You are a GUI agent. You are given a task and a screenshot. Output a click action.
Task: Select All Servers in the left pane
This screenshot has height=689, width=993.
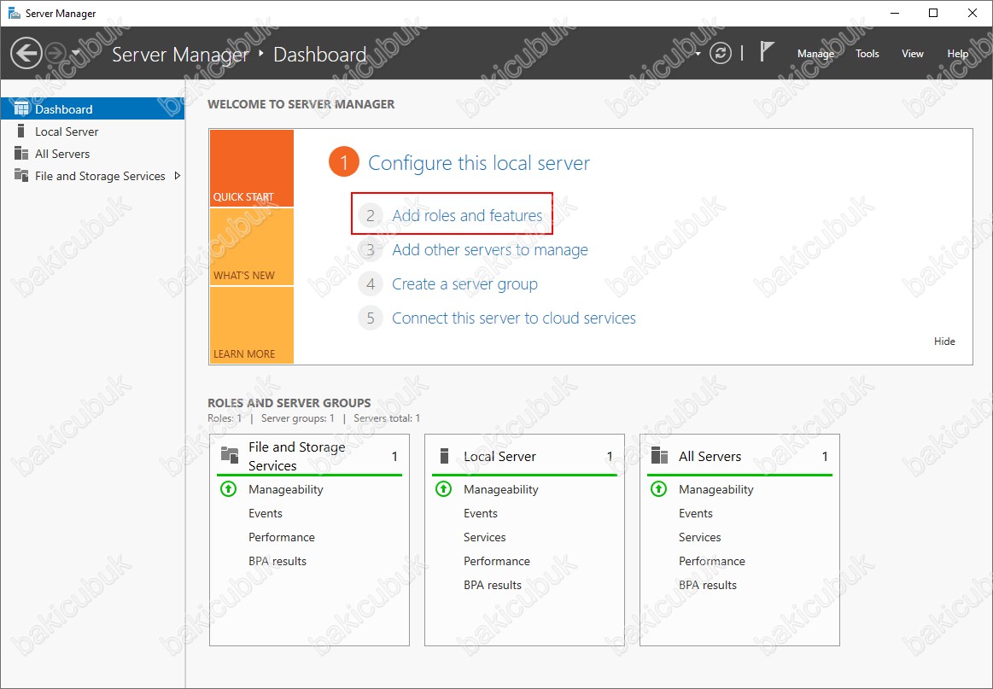coord(92,153)
